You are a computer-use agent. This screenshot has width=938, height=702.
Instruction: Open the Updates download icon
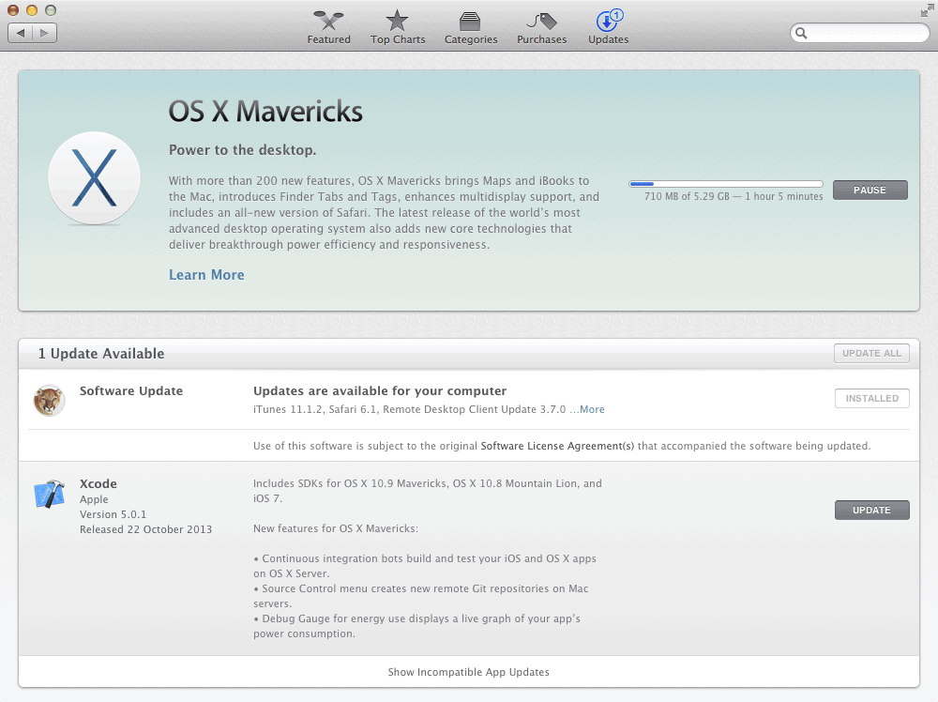click(x=608, y=22)
